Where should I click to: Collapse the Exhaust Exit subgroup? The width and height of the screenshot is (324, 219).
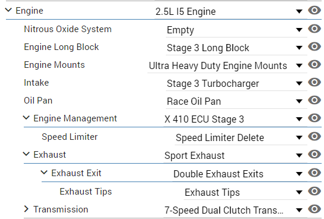pyautogui.click(x=44, y=172)
